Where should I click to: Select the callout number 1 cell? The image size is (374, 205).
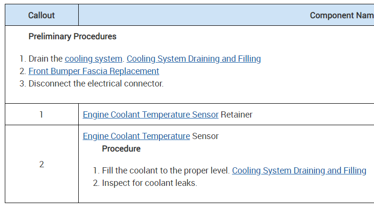click(41, 115)
